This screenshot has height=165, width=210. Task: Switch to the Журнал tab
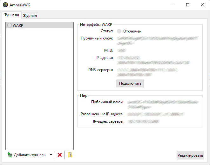30,16
